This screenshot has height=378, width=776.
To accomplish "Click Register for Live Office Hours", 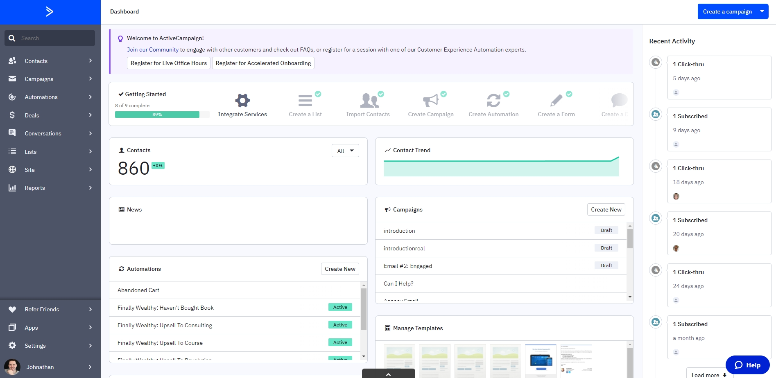I will [169, 63].
